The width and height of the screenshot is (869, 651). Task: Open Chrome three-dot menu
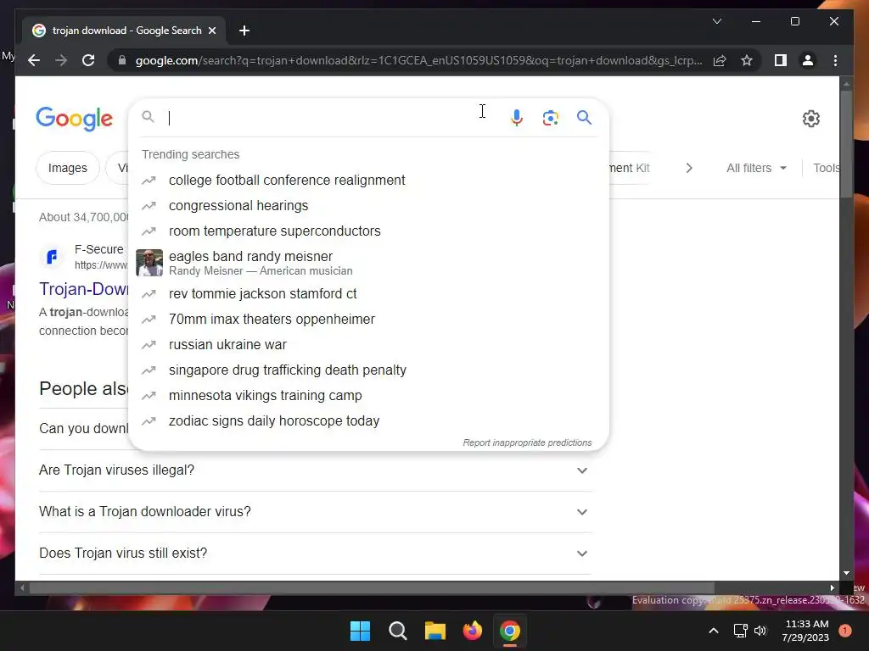click(835, 60)
